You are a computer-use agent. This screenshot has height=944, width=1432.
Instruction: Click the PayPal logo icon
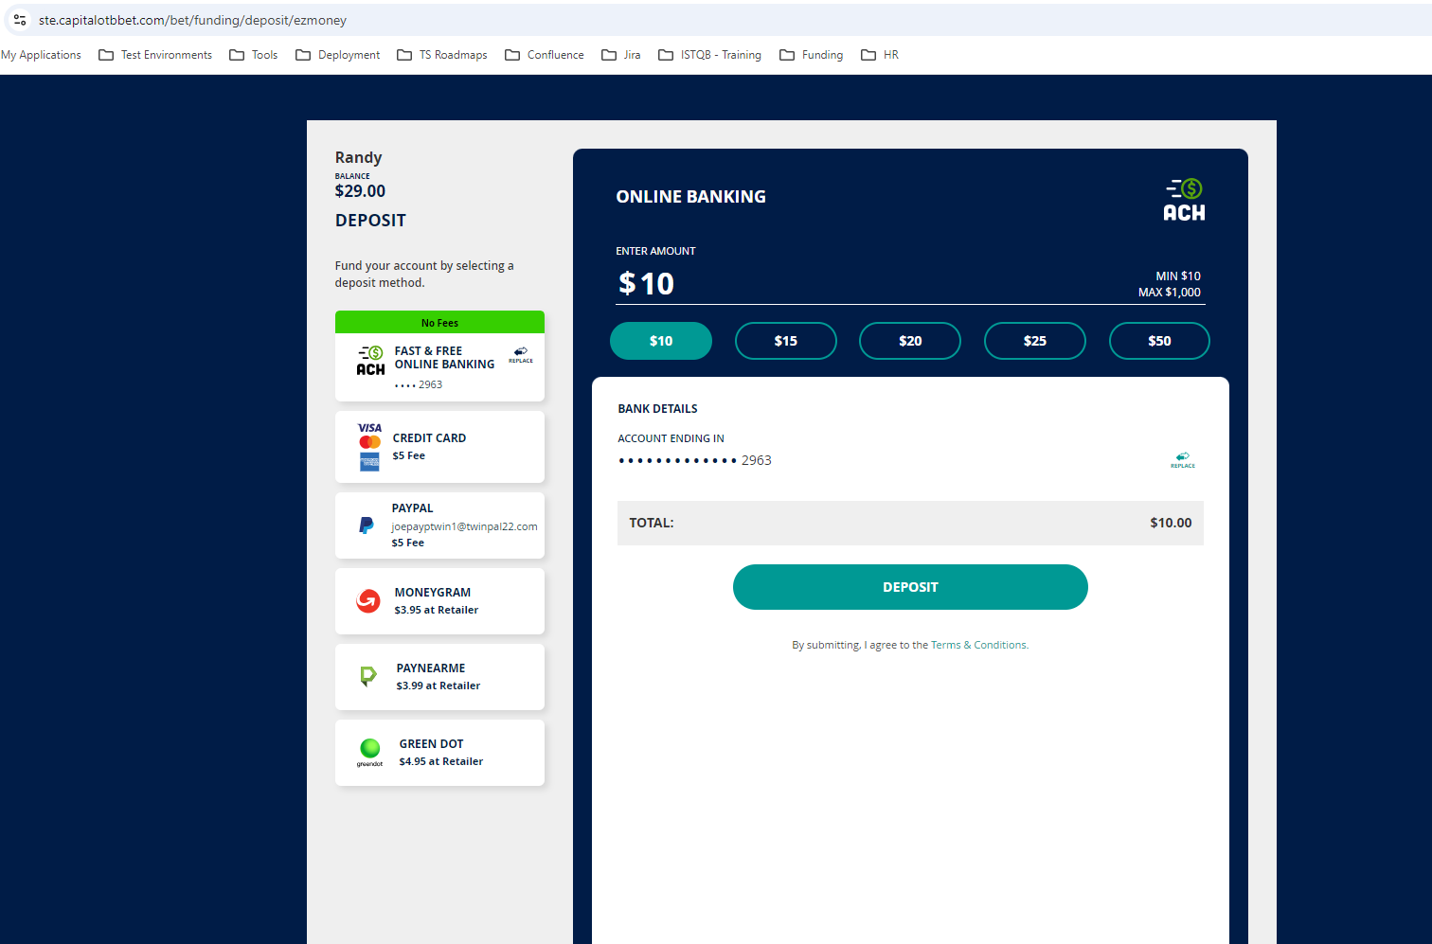coord(367,525)
